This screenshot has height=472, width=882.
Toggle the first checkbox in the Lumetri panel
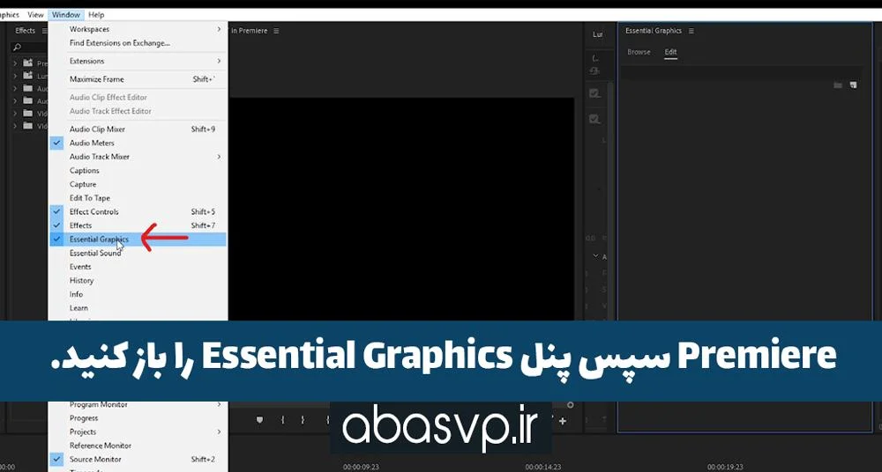click(x=594, y=93)
